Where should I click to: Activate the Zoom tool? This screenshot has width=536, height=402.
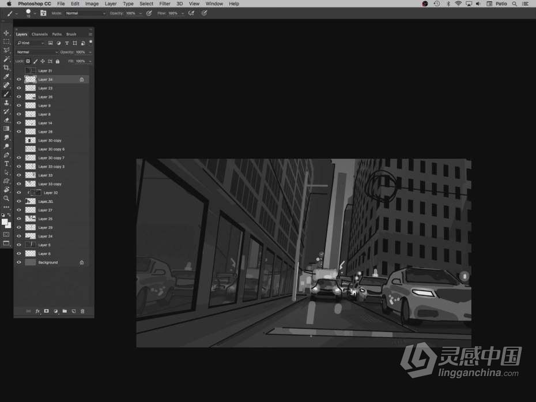coord(6,198)
